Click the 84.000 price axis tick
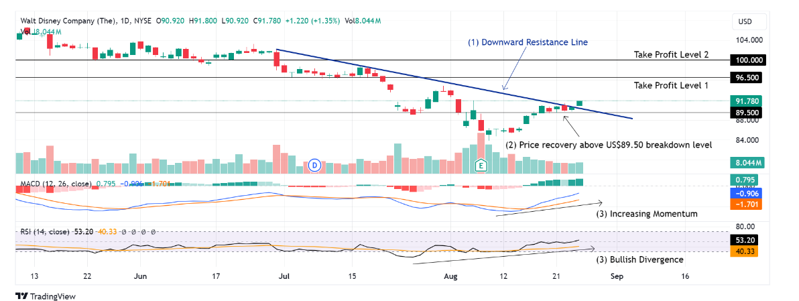799x301 pixels. tap(747, 140)
